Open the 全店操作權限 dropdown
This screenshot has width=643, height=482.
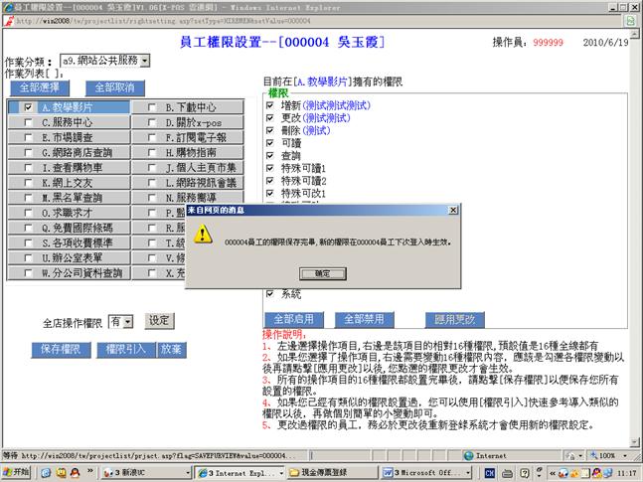pyautogui.click(x=121, y=321)
